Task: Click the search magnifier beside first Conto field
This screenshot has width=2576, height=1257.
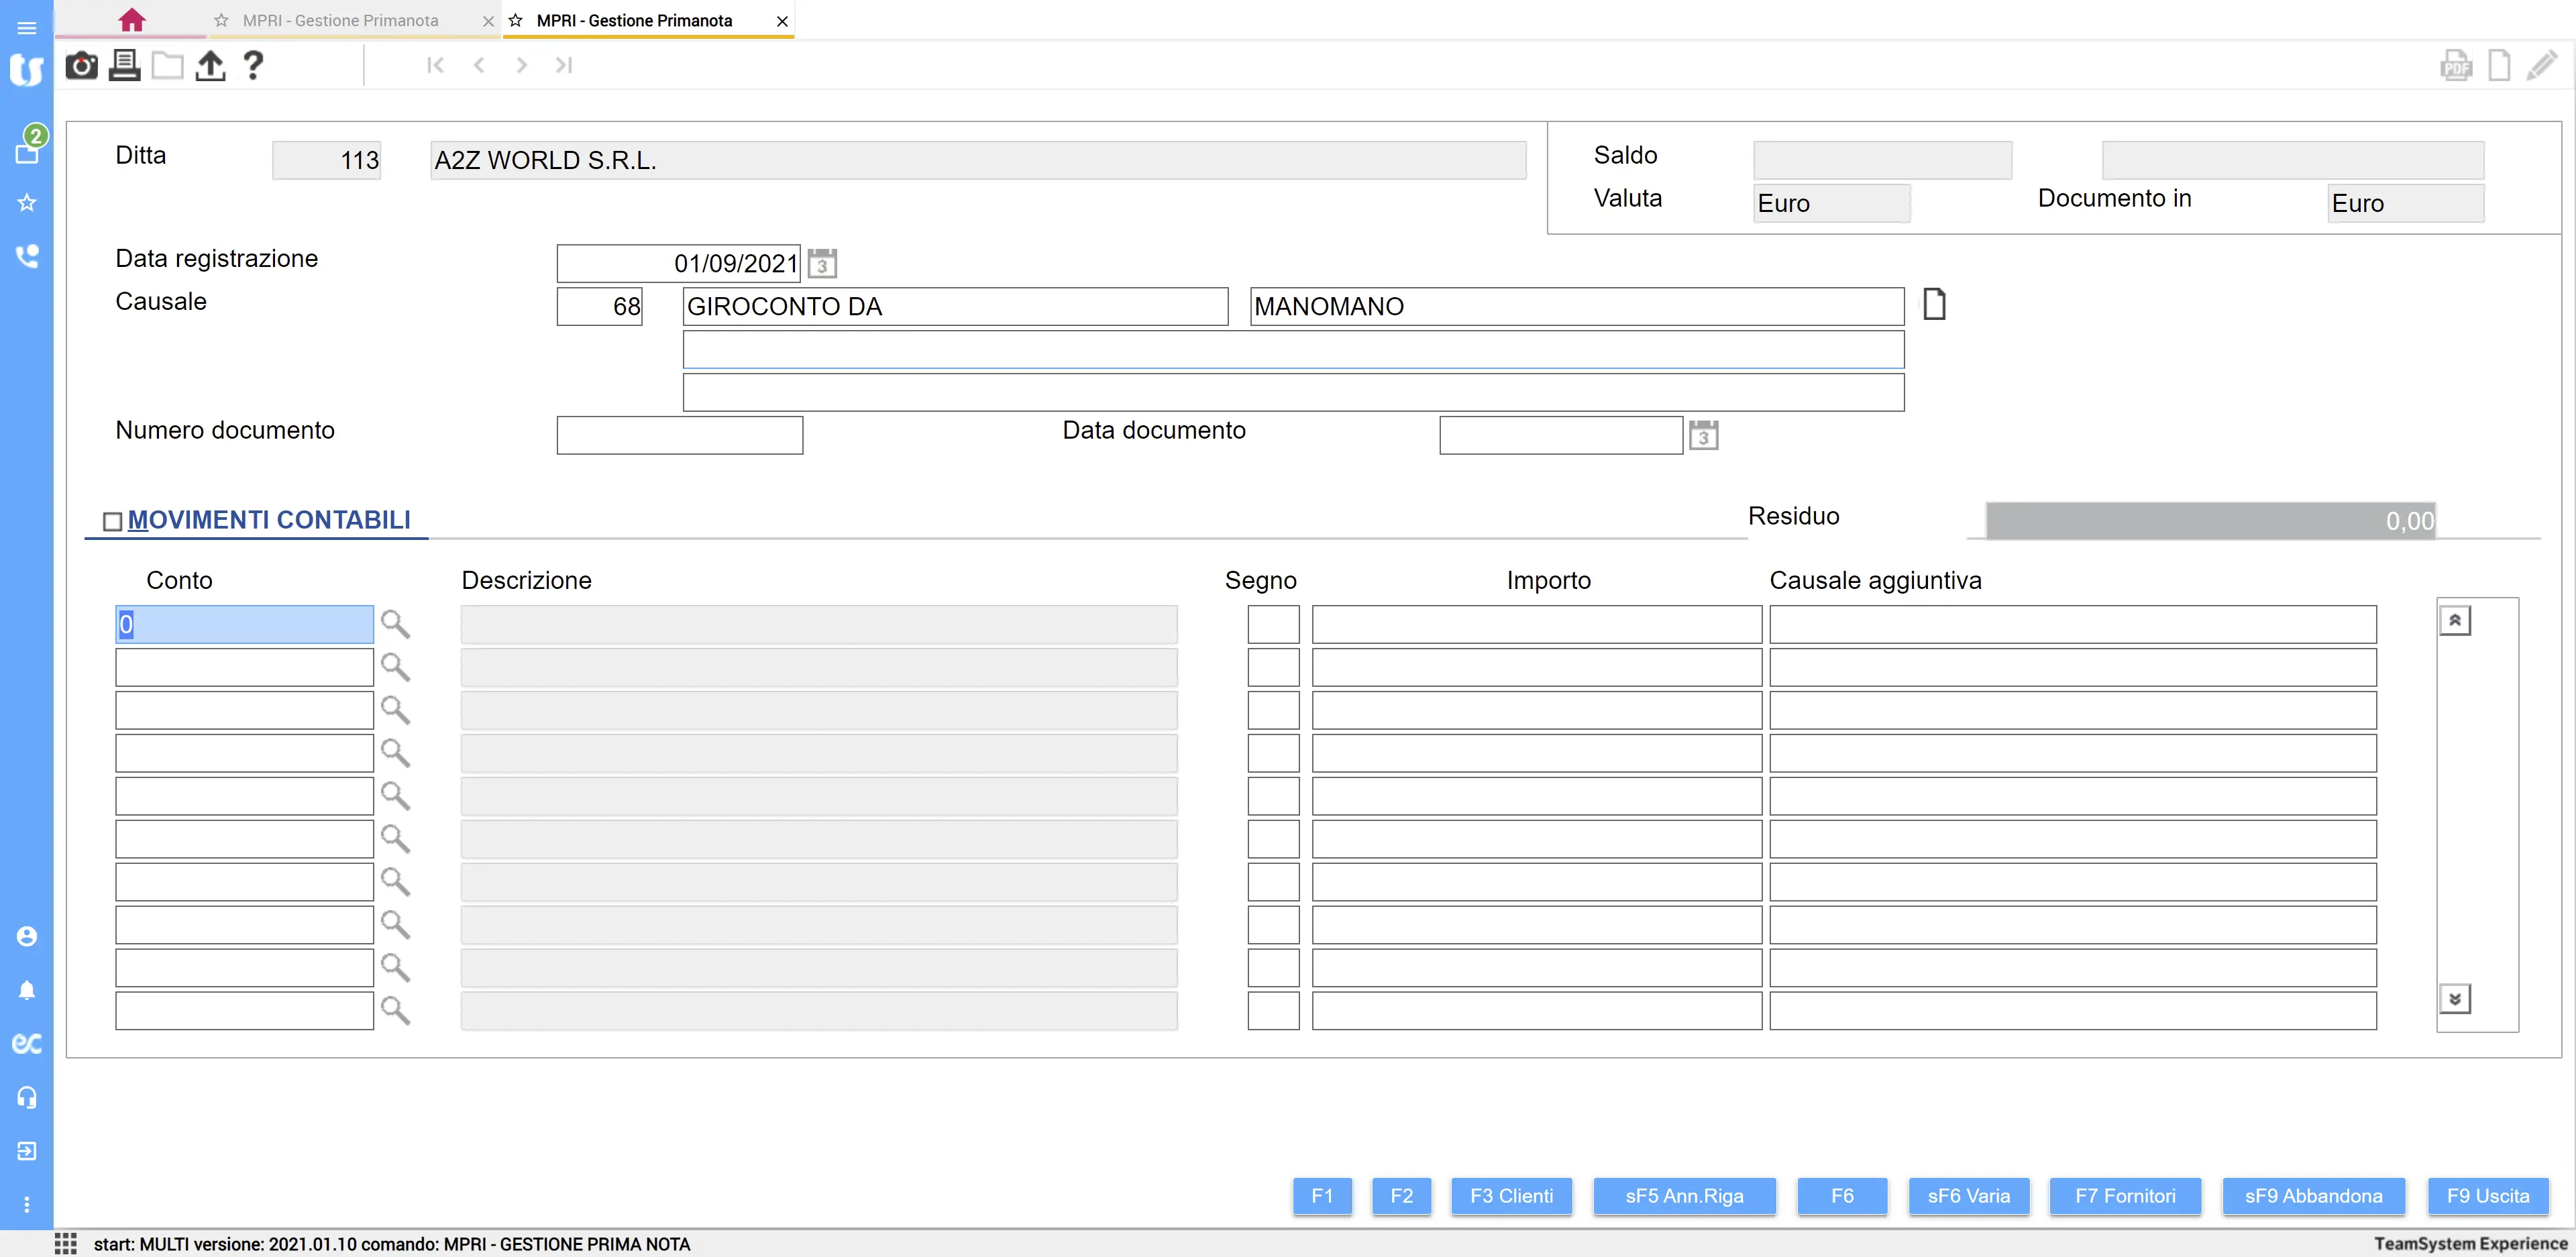Action: point(395,624)
